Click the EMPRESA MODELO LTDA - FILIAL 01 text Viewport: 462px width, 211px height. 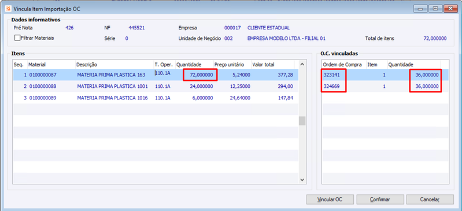(286, 38)
